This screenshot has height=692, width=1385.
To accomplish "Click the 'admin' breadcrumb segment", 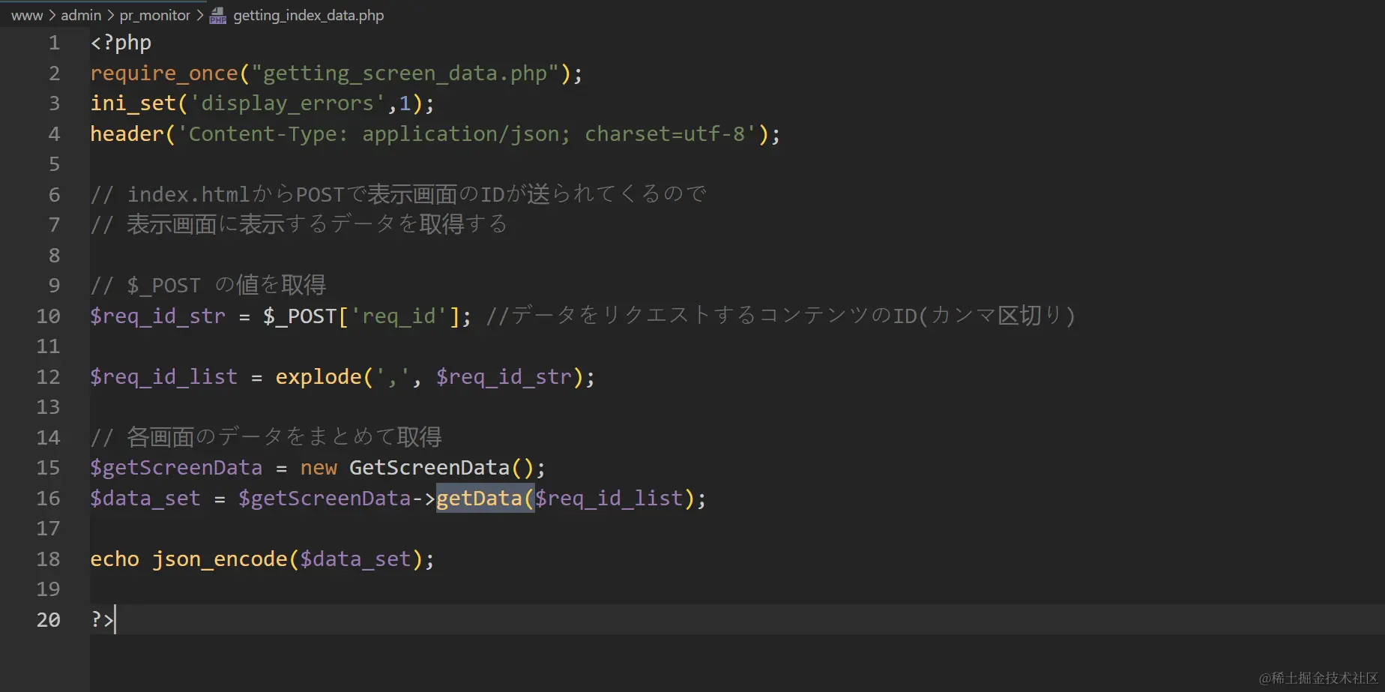I will click(x=81, y=15).
